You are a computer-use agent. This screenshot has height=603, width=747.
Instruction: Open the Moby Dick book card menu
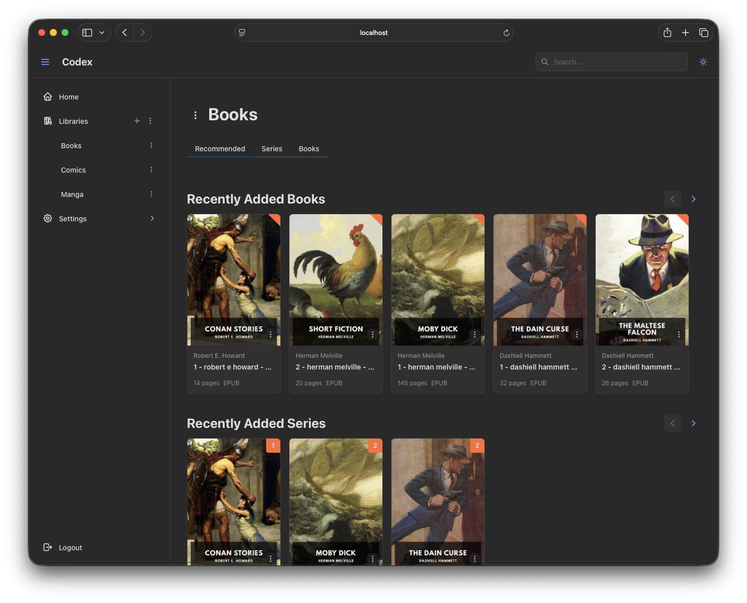click(x=474, y=334)
